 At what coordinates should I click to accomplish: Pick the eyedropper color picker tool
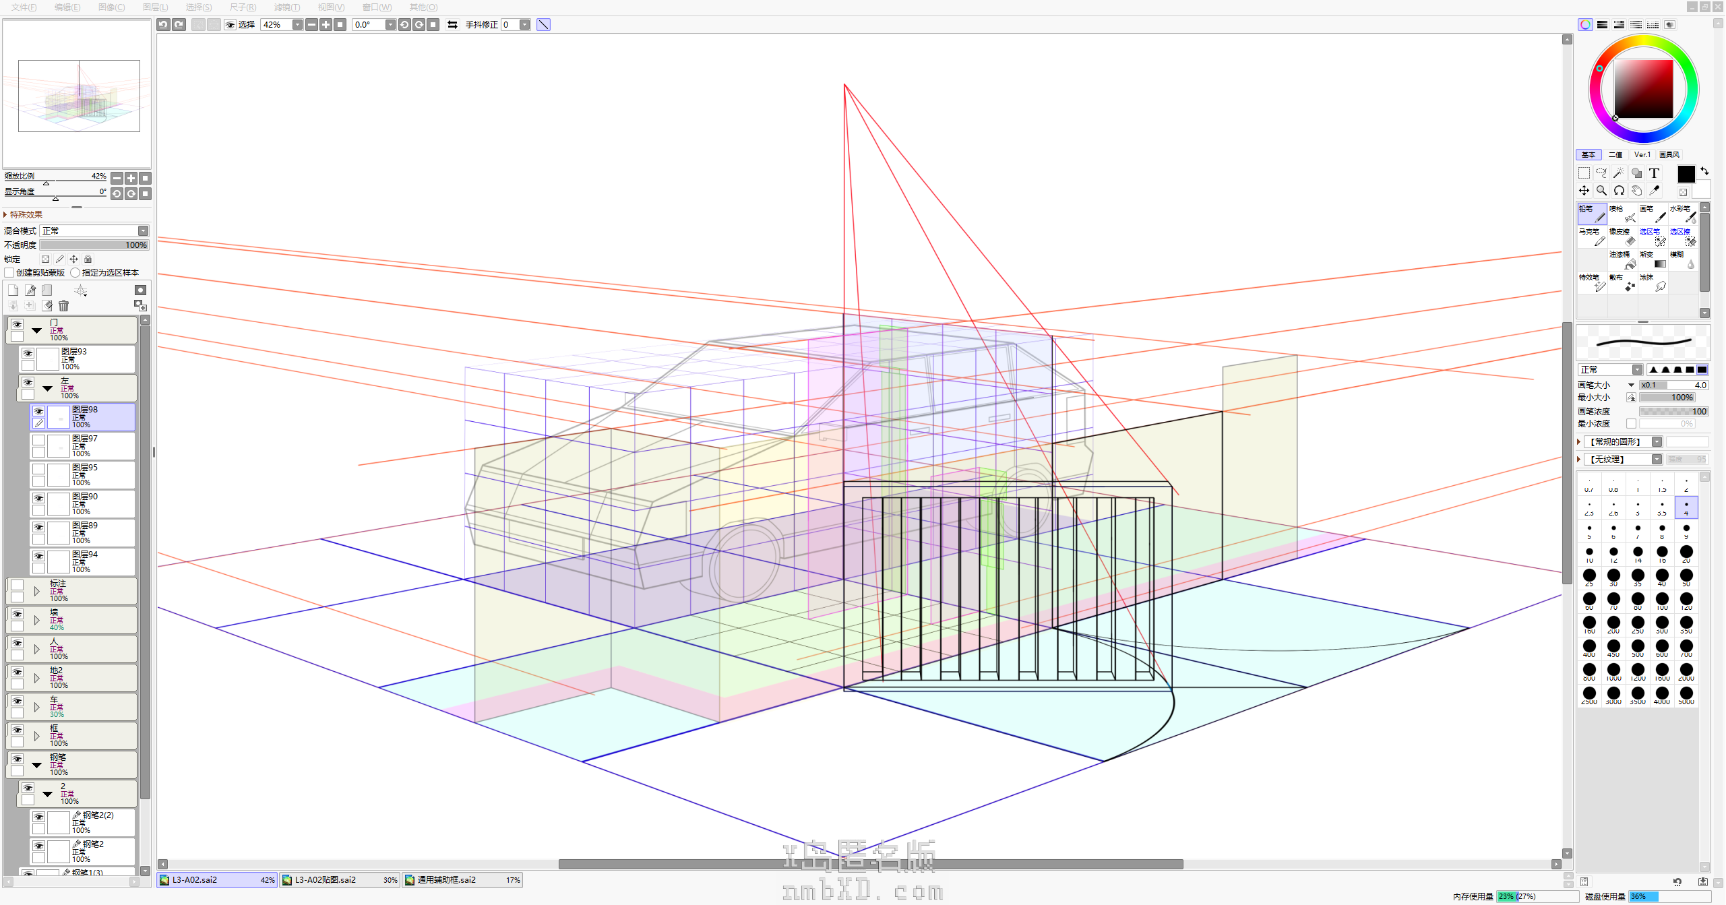coord(1654,191)
